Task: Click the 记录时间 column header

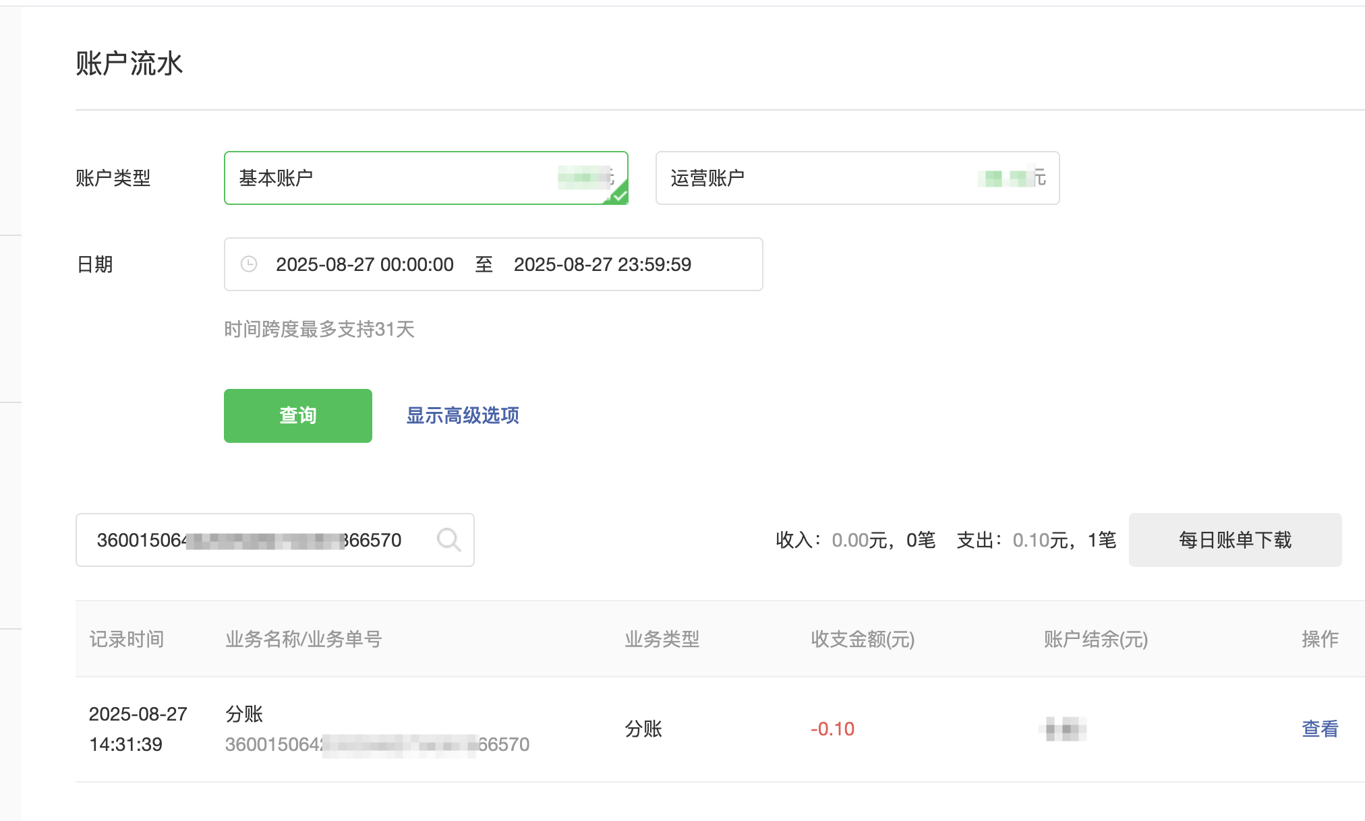Action: pos(127,639)
